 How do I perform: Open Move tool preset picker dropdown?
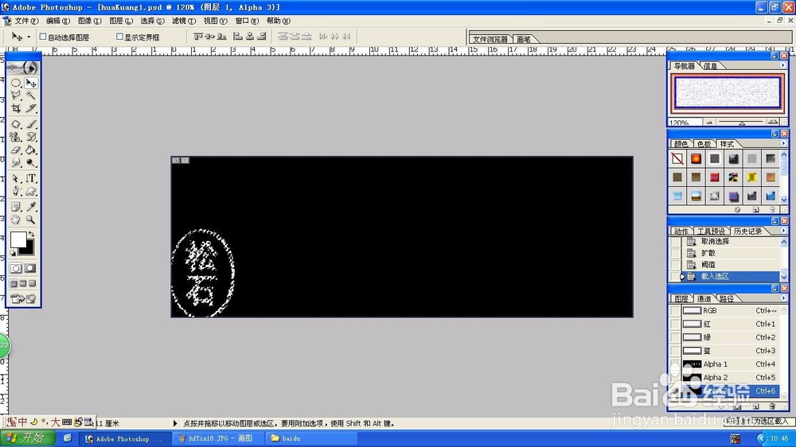coord(29,37)
